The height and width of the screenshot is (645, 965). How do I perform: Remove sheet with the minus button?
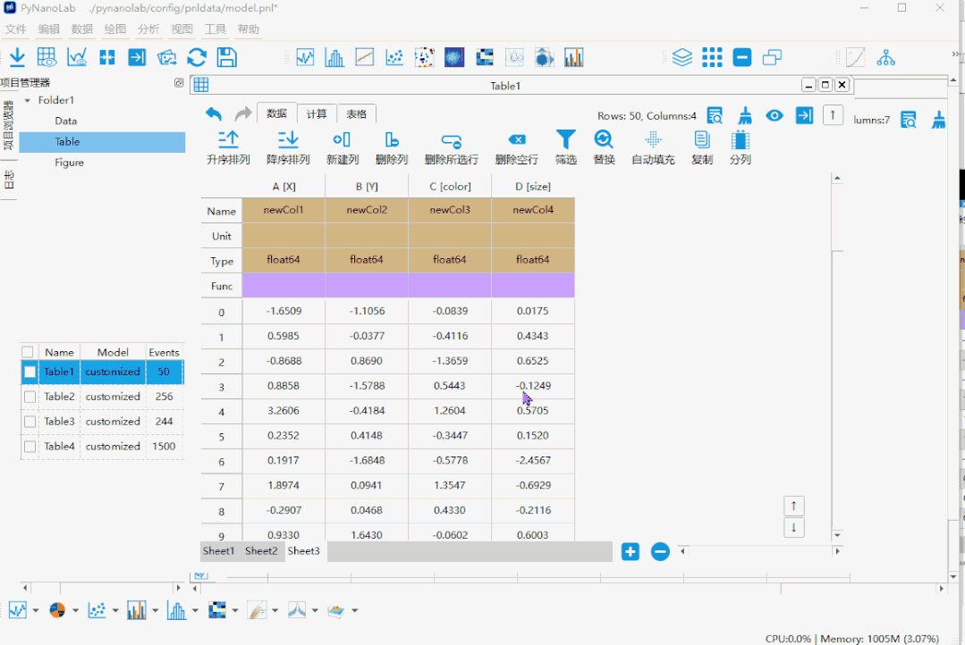coord(660,551)
